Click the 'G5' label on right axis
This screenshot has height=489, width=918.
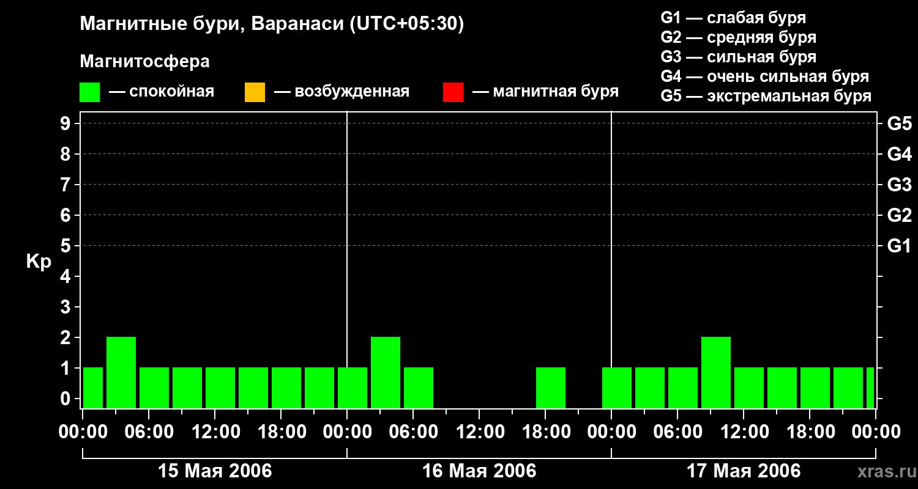pos(900,123)
